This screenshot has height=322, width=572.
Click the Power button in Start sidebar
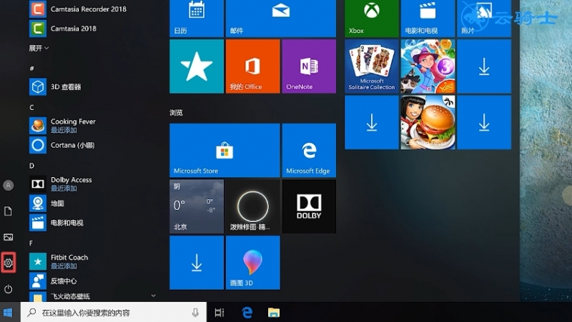pos(9,289)
